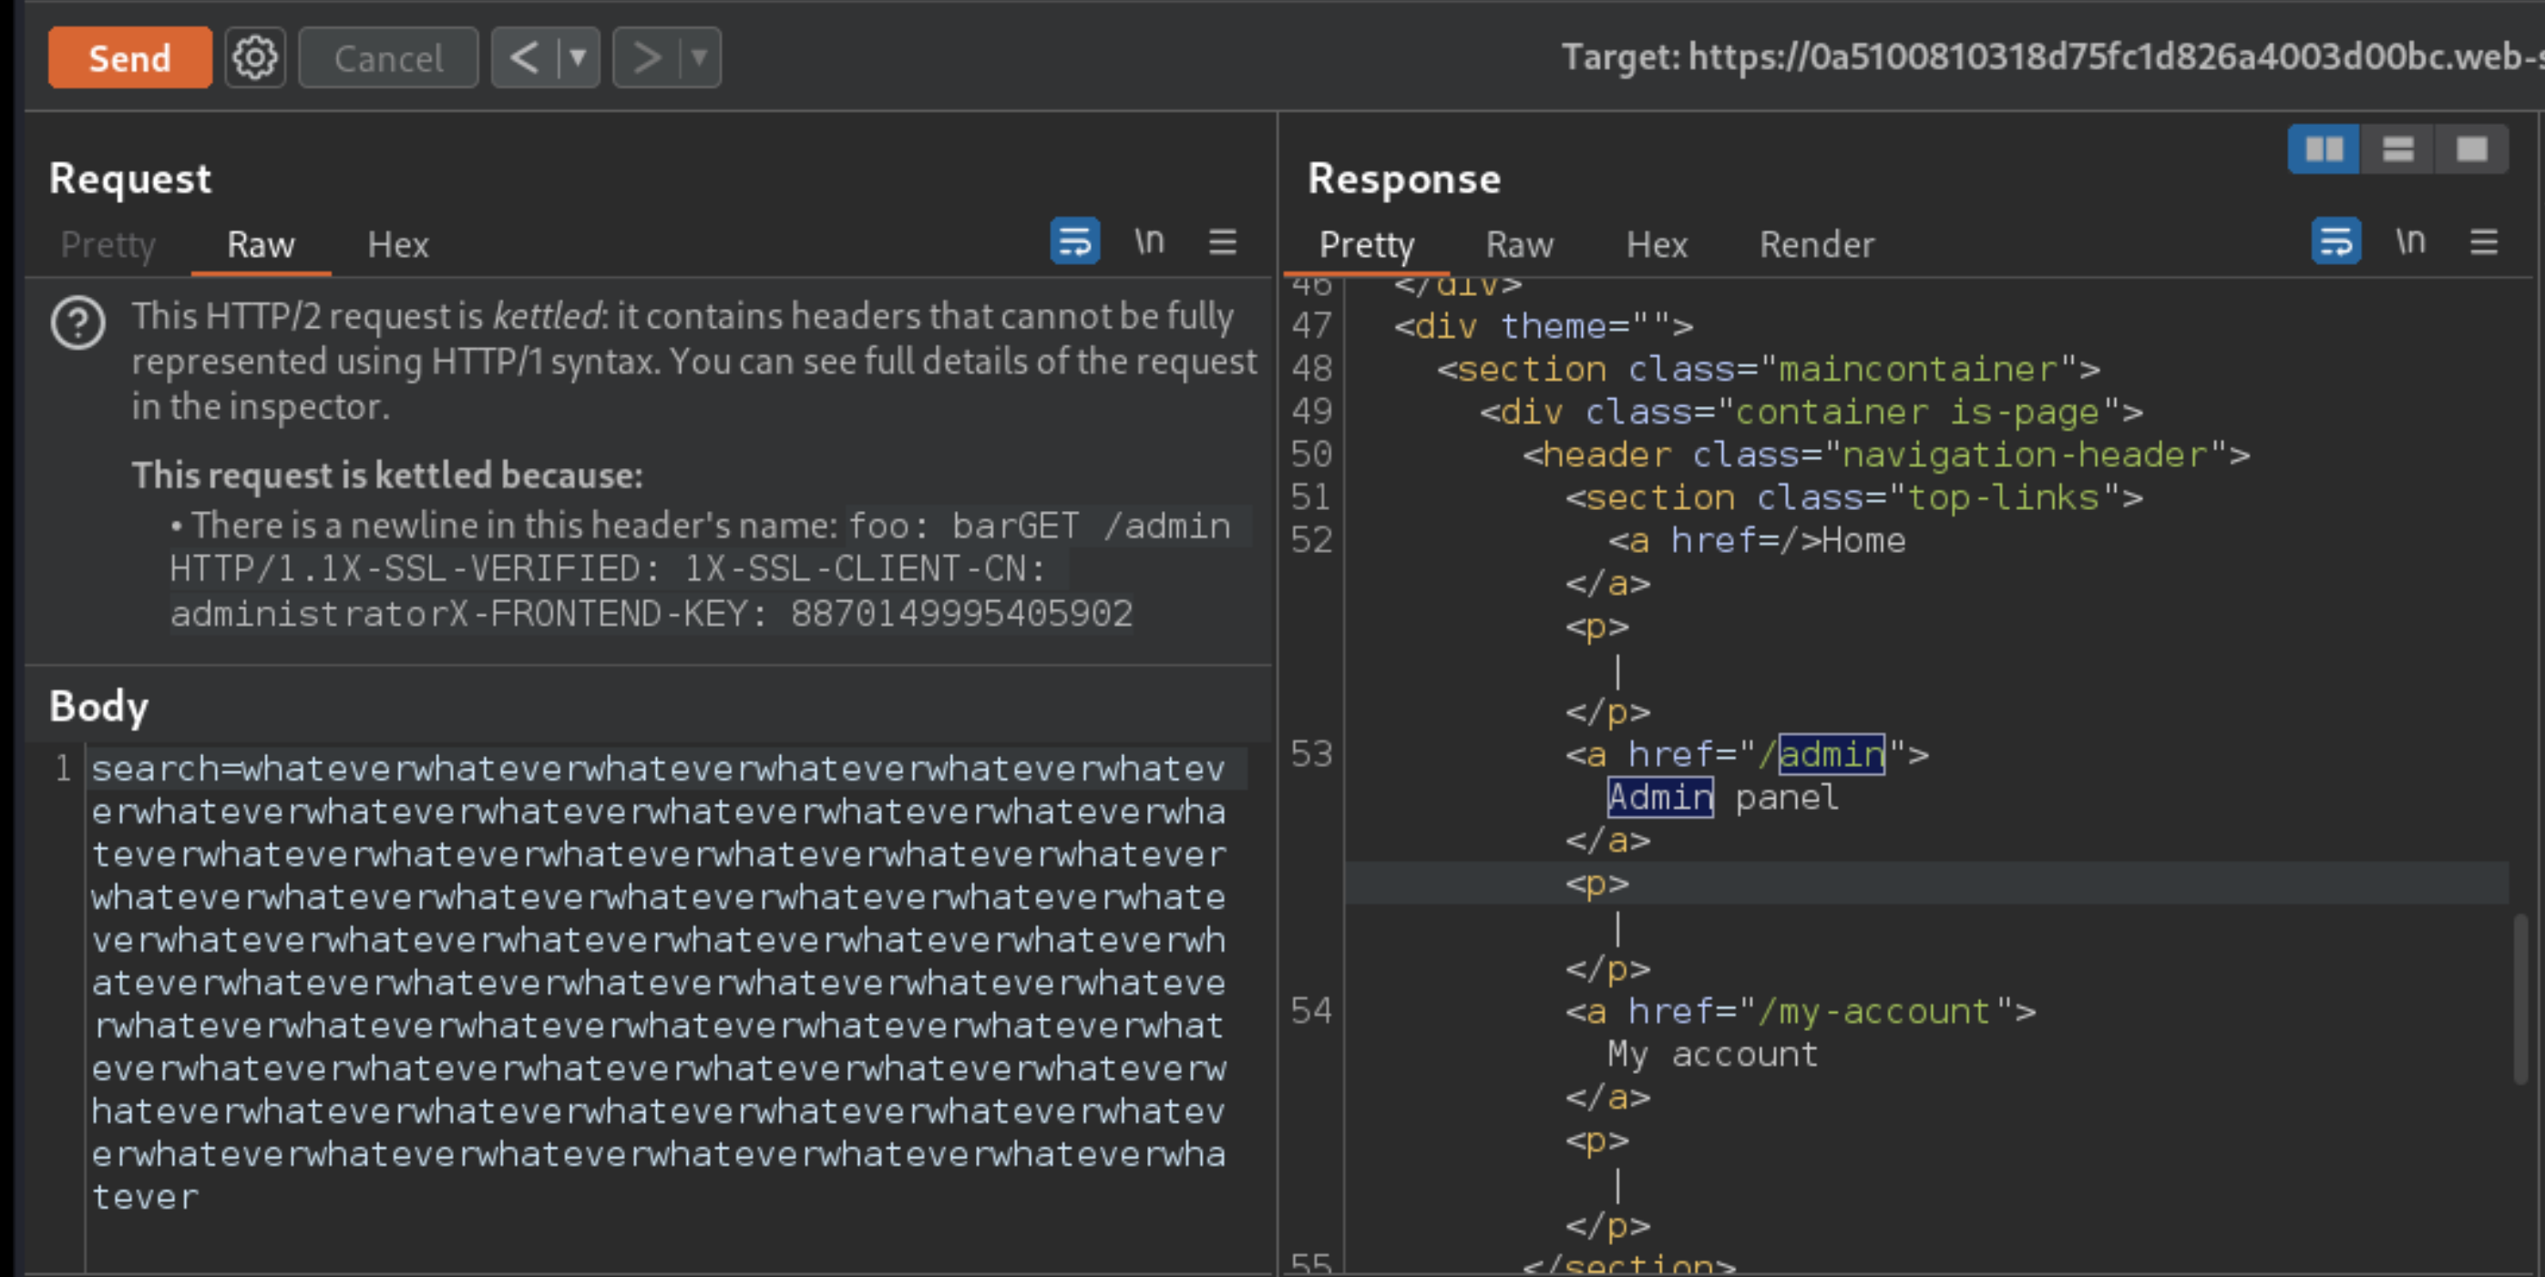The image size is (2545, 1277).
Task: Click the Response panel heading
Action: [1404, 178]
